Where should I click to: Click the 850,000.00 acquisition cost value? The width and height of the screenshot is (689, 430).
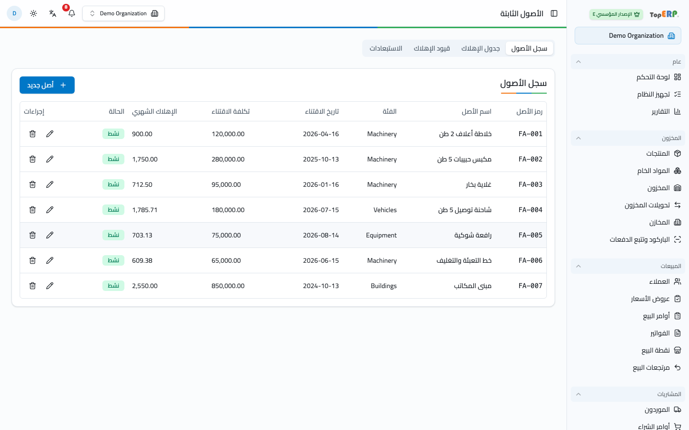(228, 286)
